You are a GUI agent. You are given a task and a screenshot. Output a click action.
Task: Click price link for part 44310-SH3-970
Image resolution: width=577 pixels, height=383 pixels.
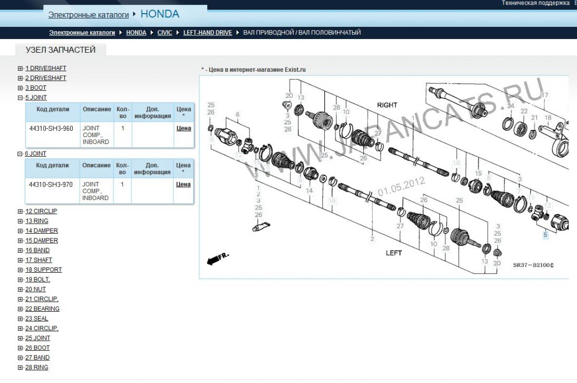pyautogui.click(x=183, y=184)
